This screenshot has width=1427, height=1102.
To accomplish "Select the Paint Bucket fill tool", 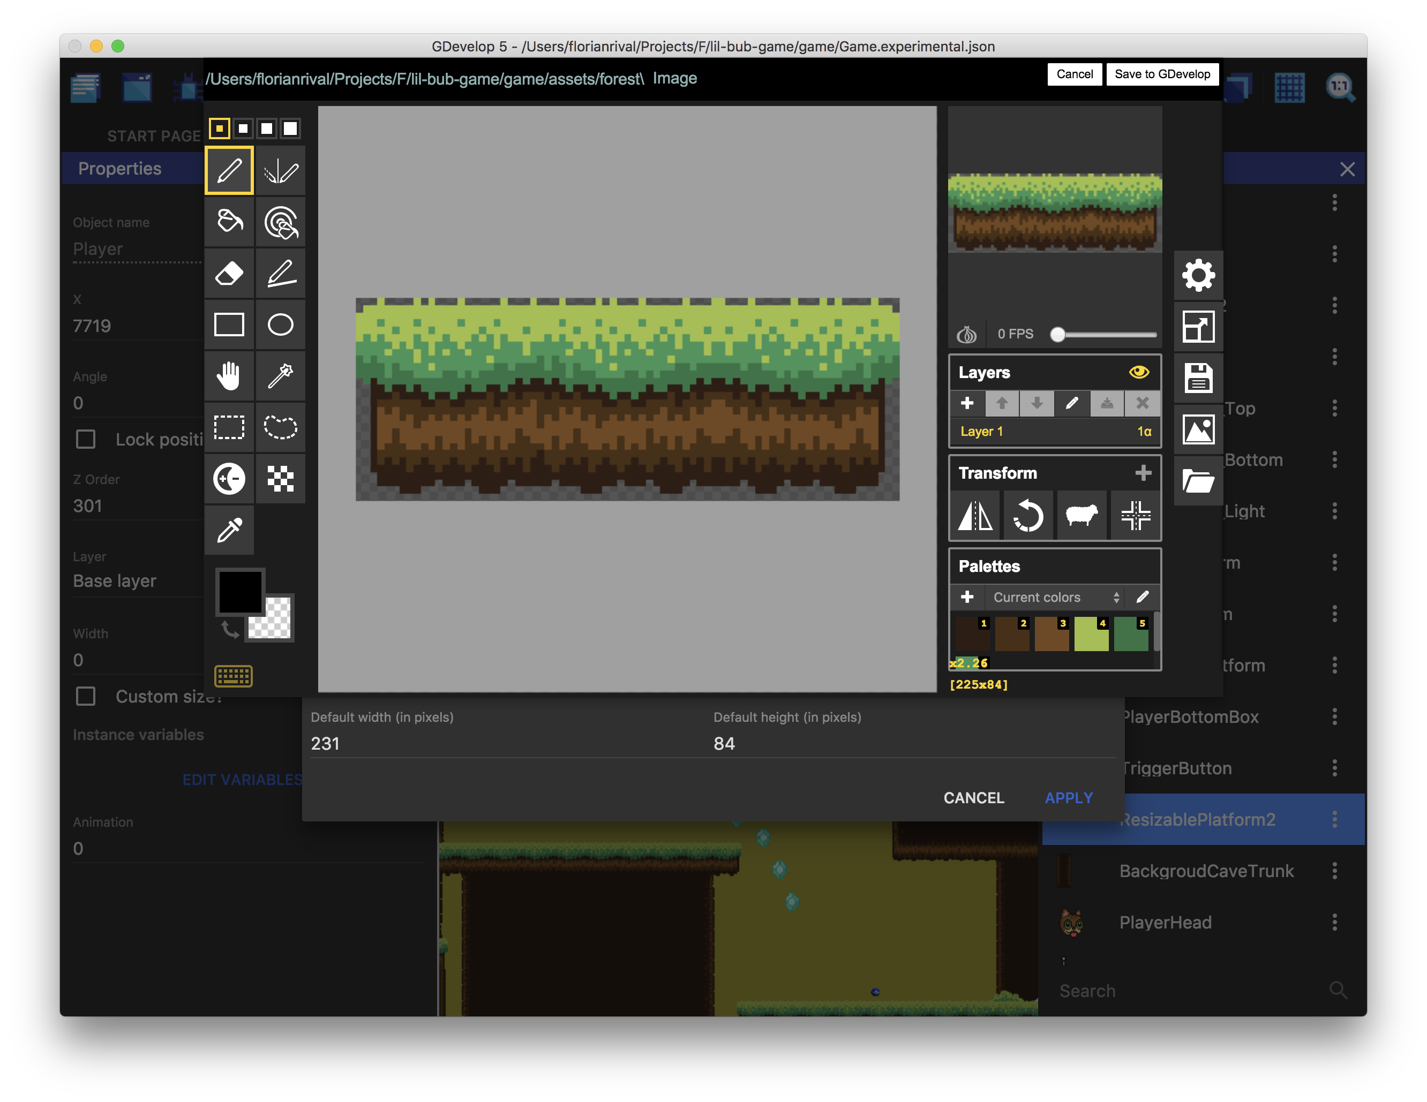I will pyautogui.click(x=229, y=222).
